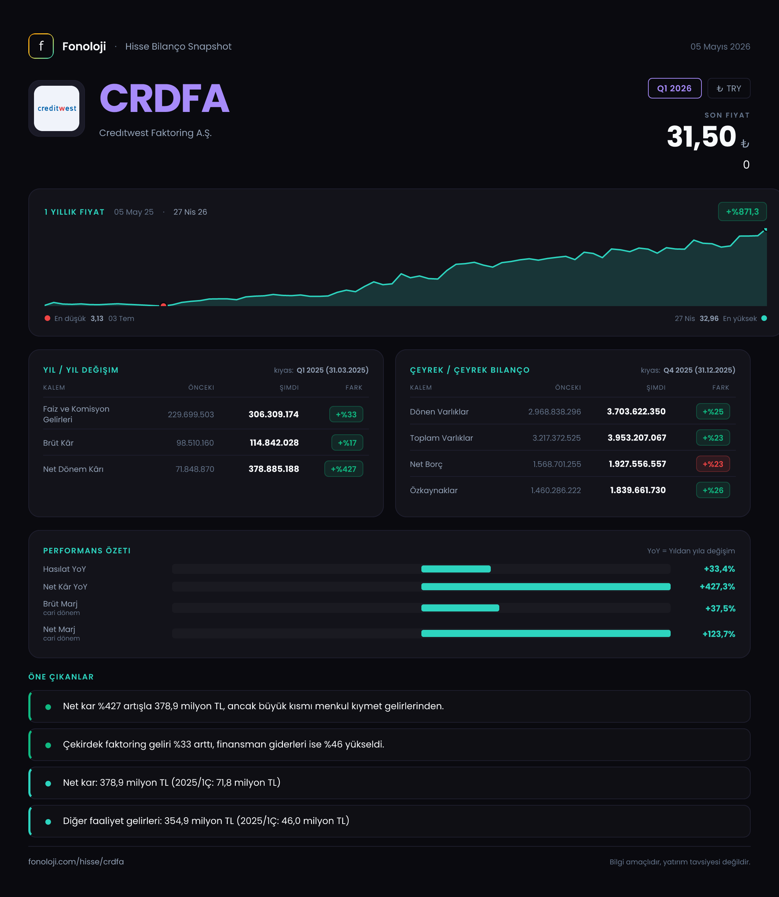Click the +%33 badge for Faiz ve Komisyon
The height and width of the screenshot is (897, 779).
346,414
